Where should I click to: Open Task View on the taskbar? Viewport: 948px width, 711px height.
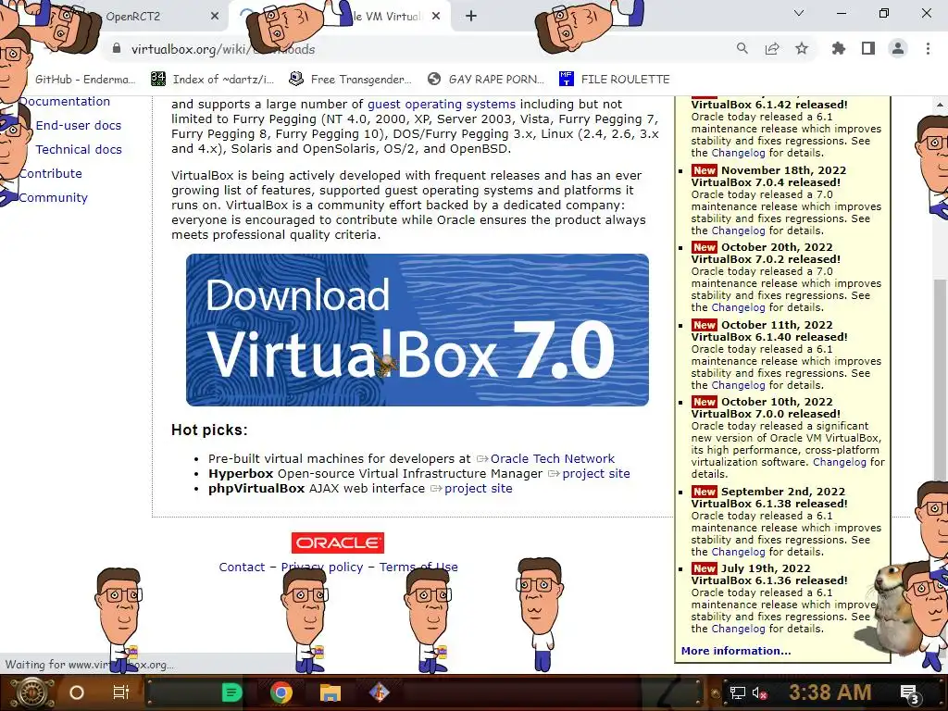121,692
